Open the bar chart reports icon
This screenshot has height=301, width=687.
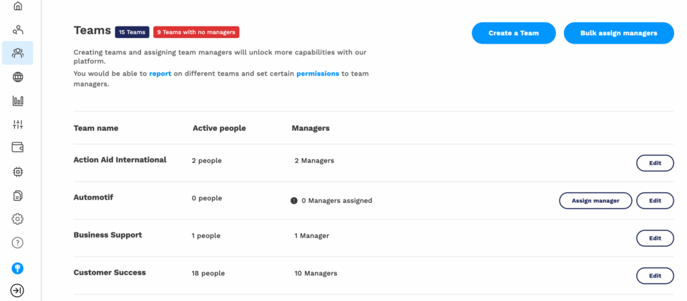coord(18,101)
